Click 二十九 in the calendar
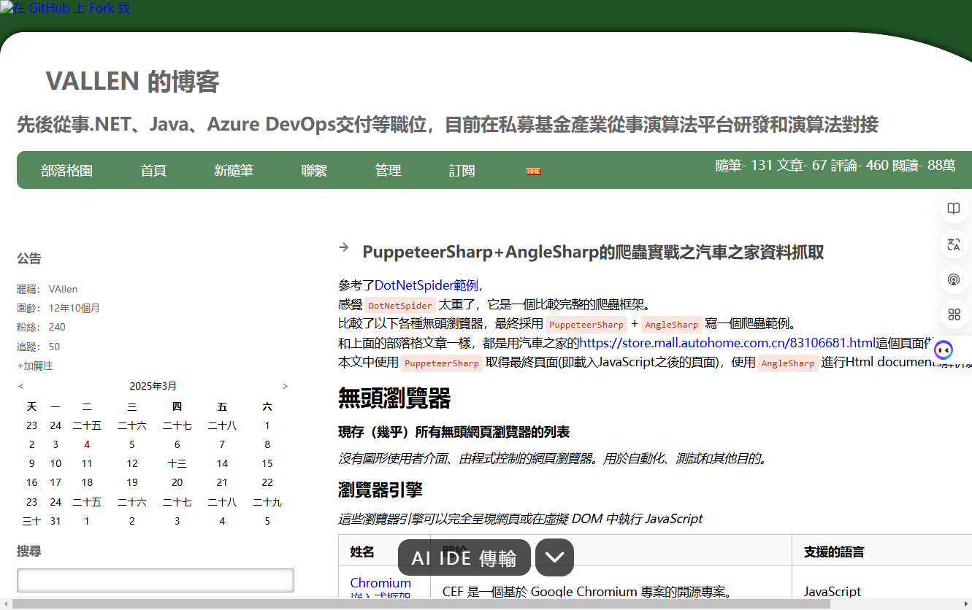 pos(267,502)
